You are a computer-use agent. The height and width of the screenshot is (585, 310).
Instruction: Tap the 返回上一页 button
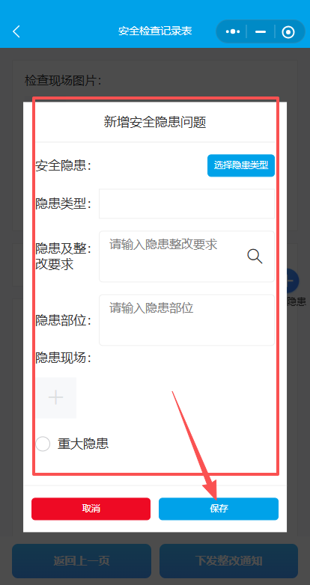click(x=82, y=561)
